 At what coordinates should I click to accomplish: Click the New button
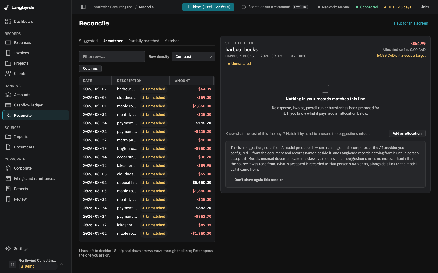coord(208,7)
